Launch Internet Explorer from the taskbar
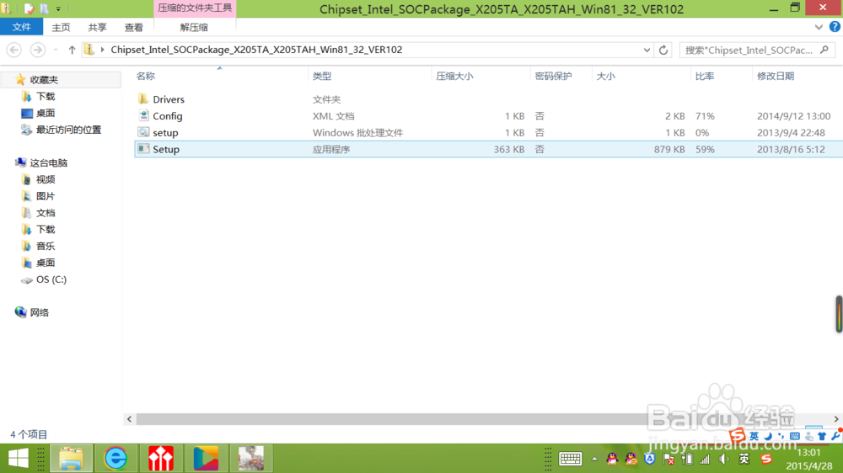This screenshot has height=473, width=843. point(115,459)
